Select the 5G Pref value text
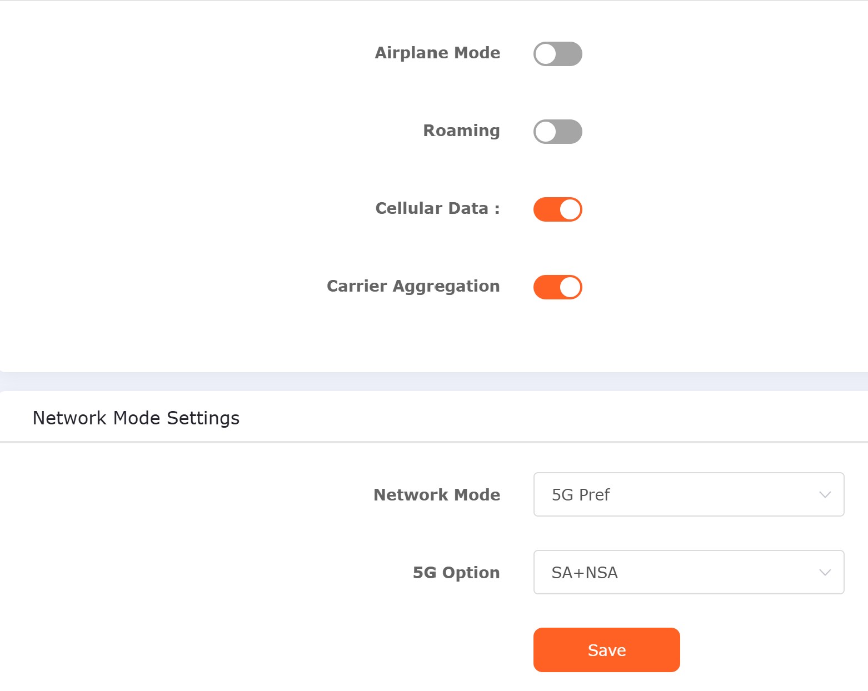 pyautogui.click(x=581, y=494)
